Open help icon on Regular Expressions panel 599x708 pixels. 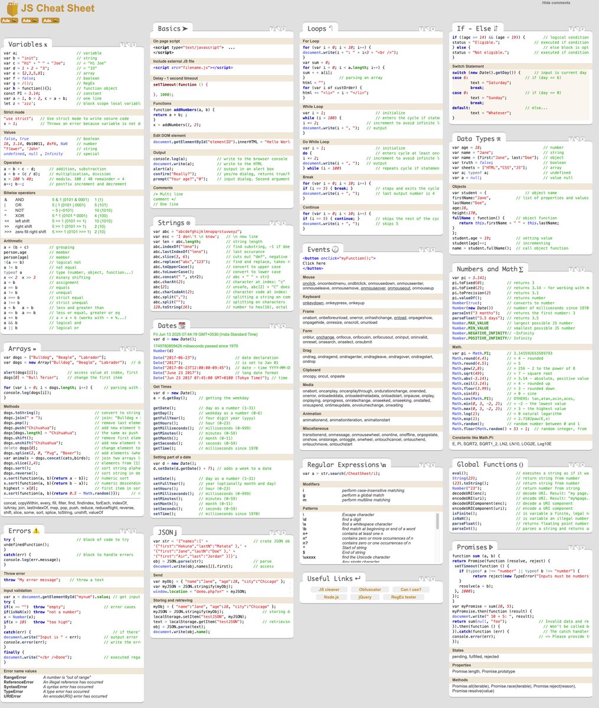[420, 465]
